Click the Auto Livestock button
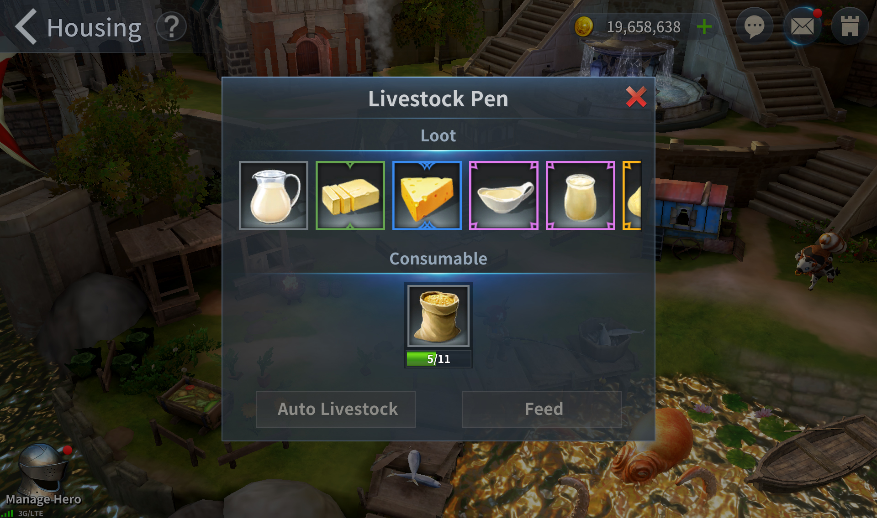The height and width of the screenshot is (518, 877). click(x=336, y=409)
